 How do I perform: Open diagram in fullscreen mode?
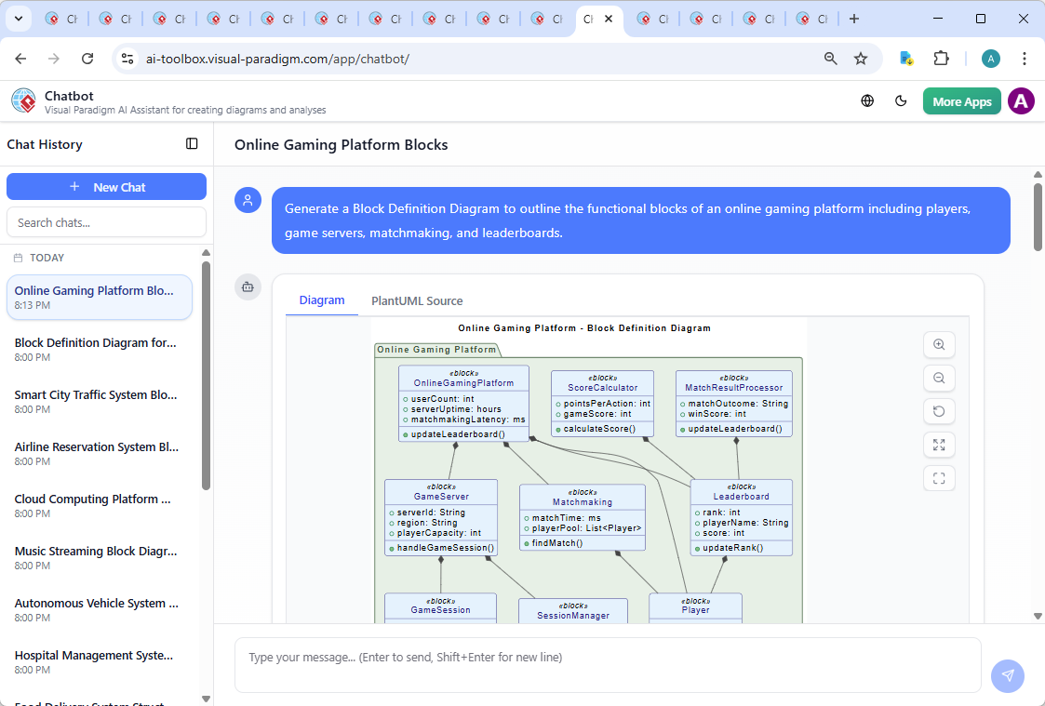click(939, 479)
